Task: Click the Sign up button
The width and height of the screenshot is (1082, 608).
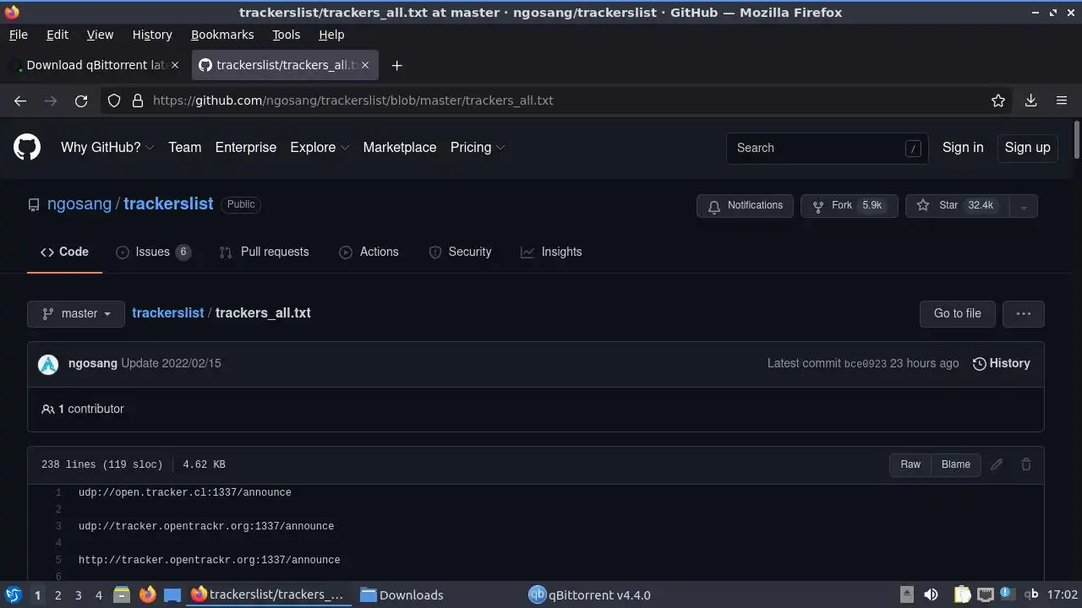Action: click(x=1027, y=147)
